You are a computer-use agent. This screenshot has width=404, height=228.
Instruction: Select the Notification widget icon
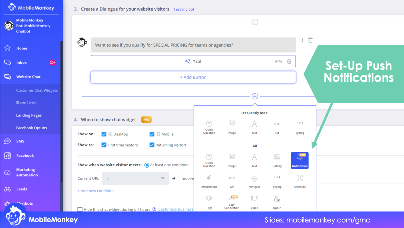point(300,160)
